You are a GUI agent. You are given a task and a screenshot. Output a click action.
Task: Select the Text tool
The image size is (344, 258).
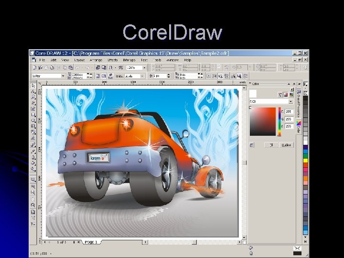(x=33, y=138)
